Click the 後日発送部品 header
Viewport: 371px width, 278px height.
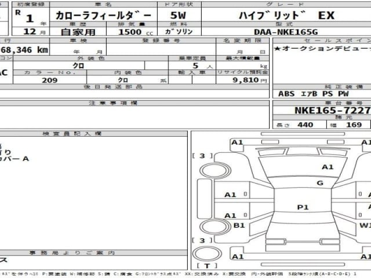tap(113, 87)
